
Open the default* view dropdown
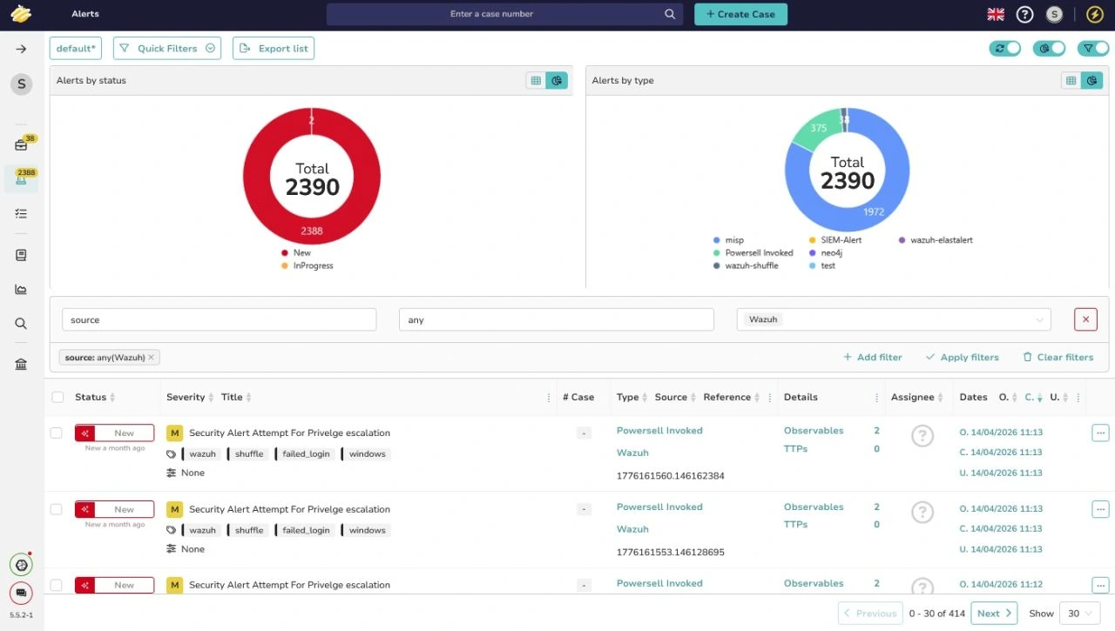tap(76, 49)
